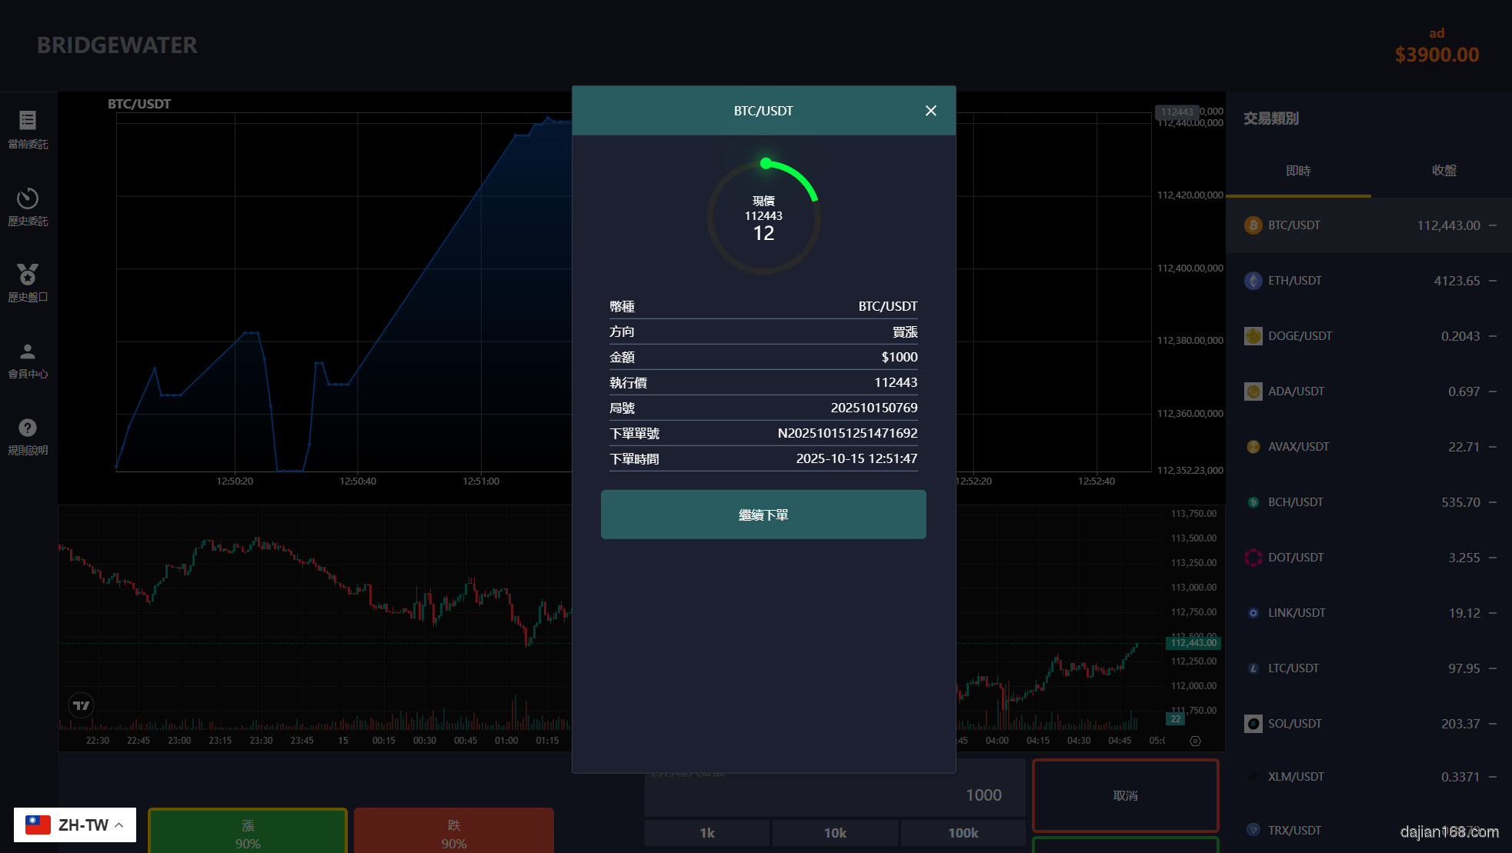Switch to the 即時 tab

pyautogui.click(x=1298, y=171)
